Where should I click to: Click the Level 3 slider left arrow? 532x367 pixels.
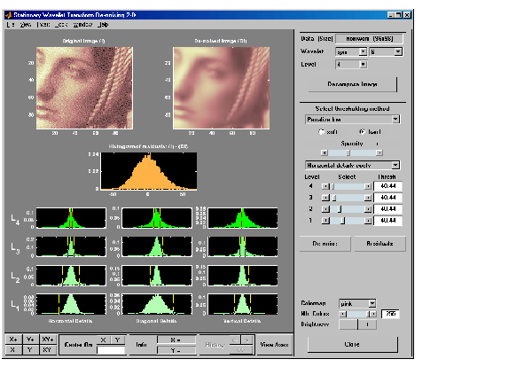325,198
